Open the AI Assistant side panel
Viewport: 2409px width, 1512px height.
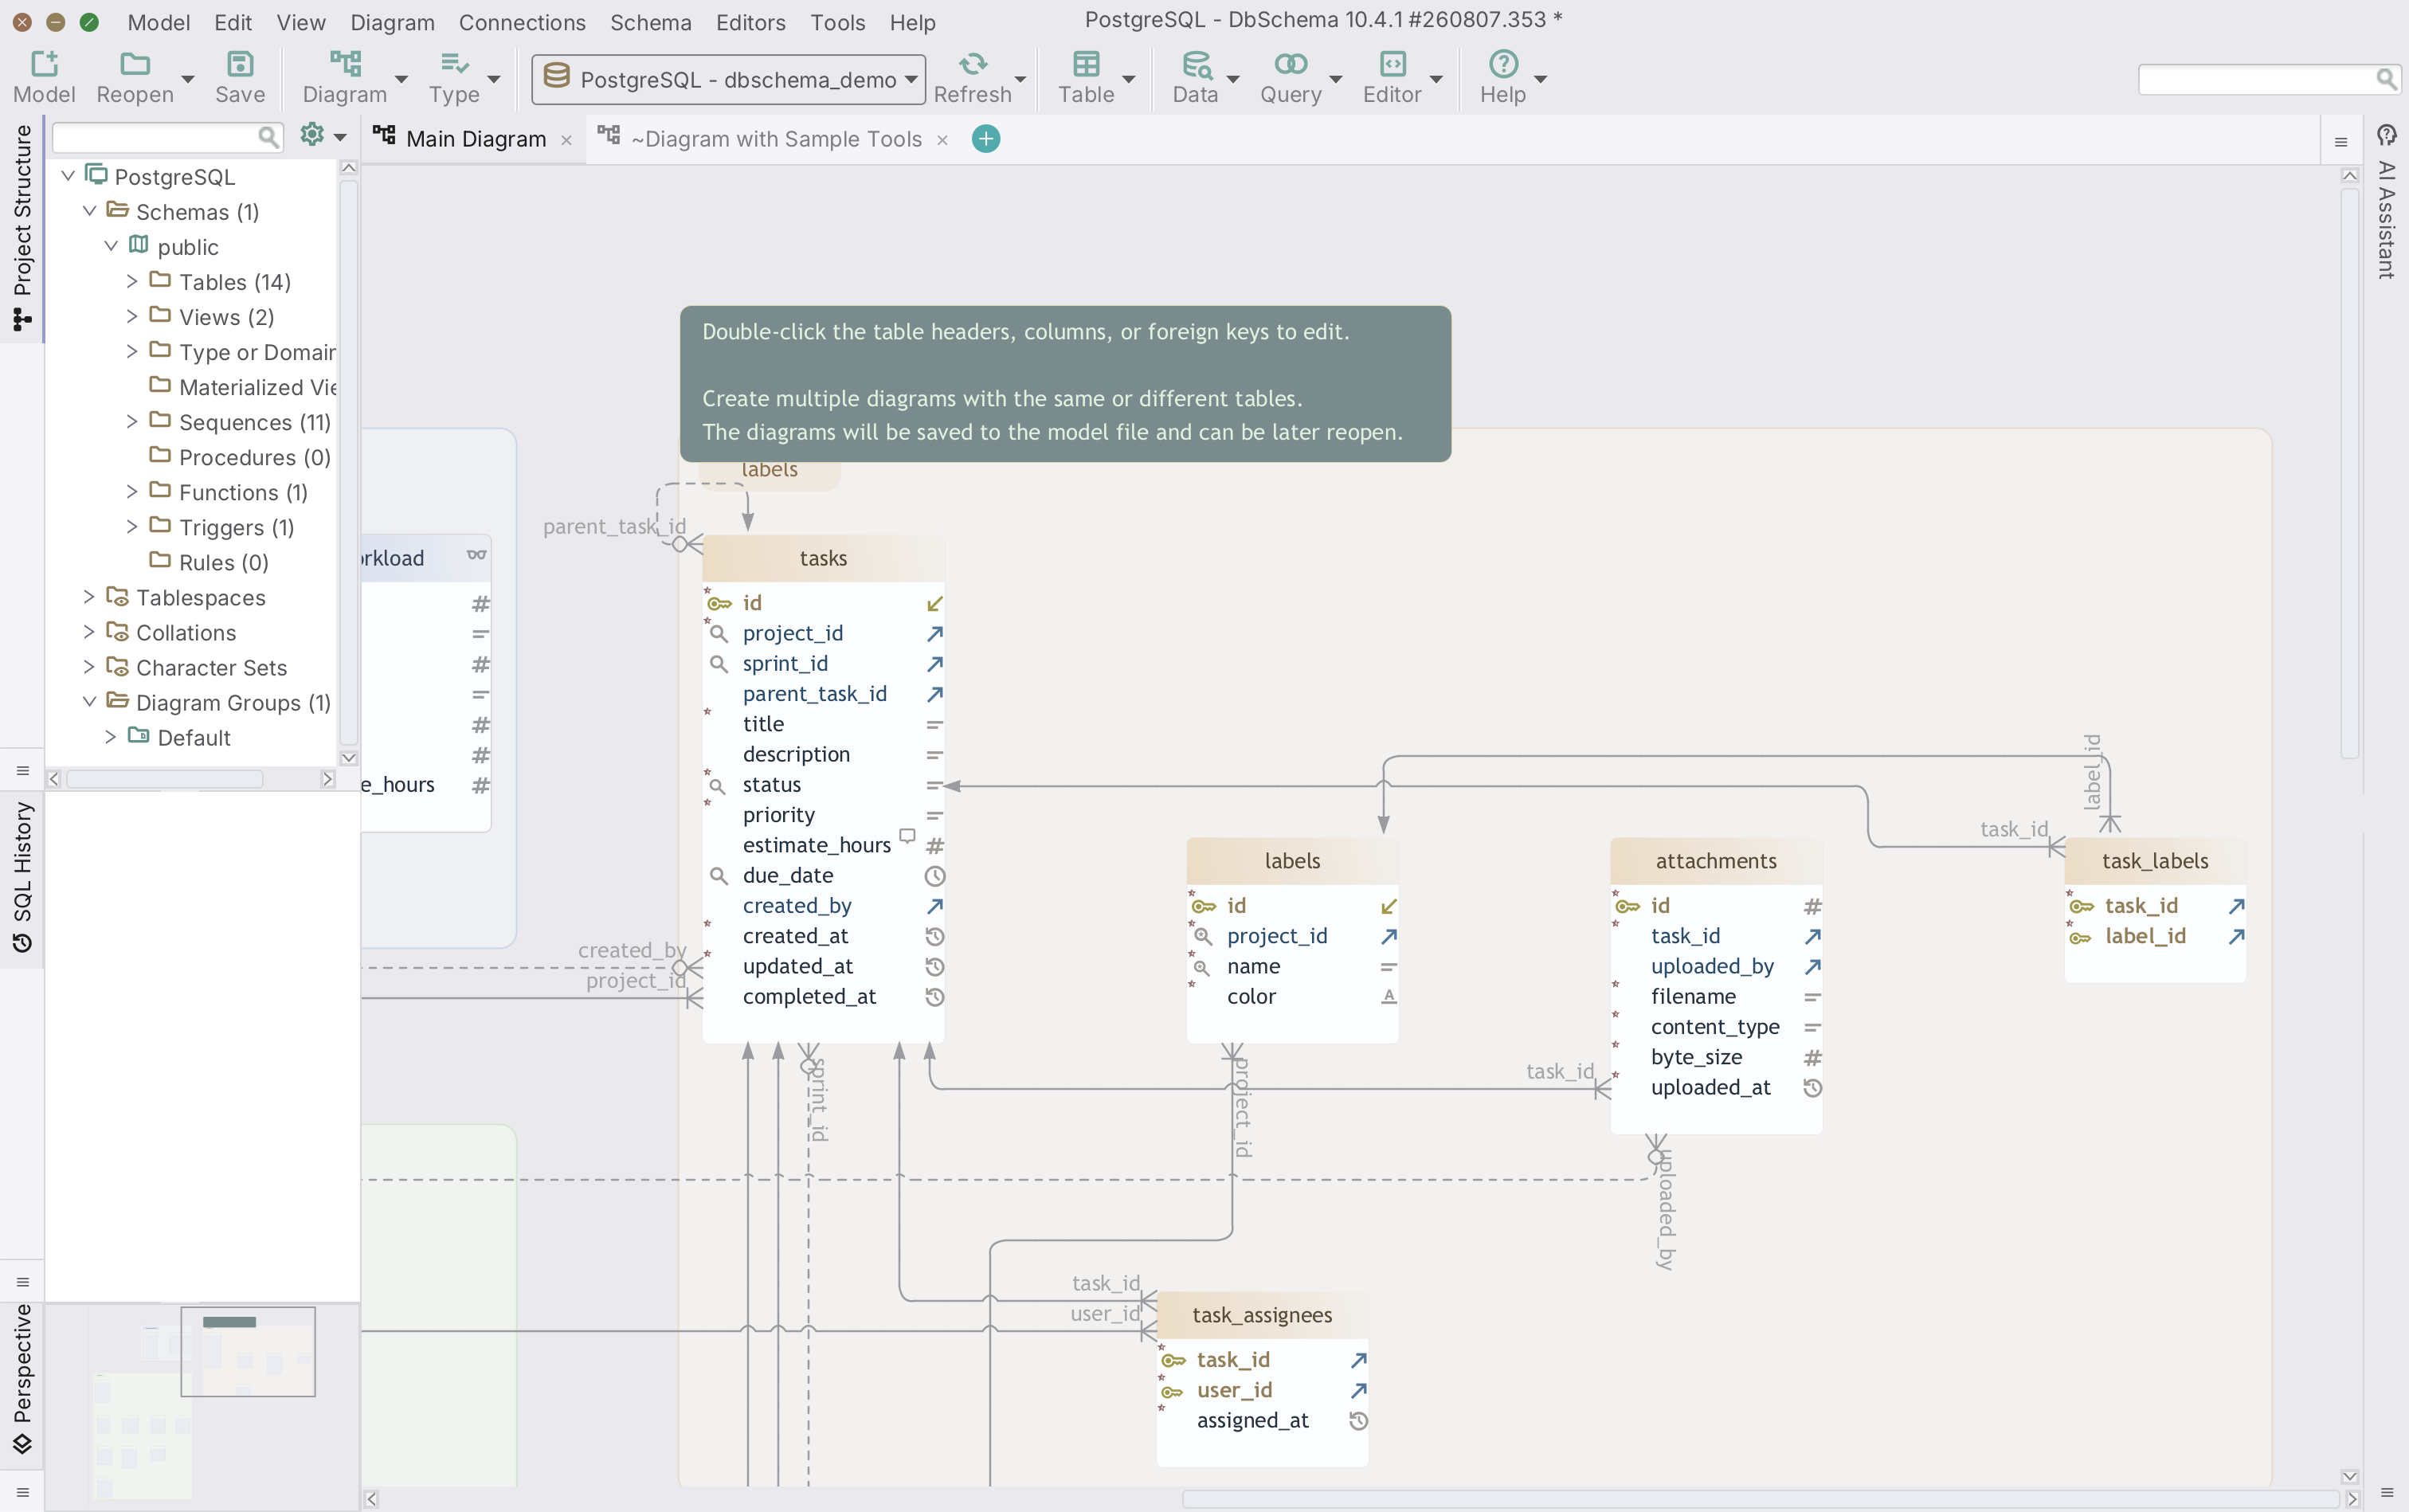coord(2387,203)
